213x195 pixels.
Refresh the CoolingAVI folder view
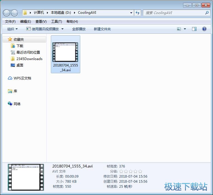(138, 13)
